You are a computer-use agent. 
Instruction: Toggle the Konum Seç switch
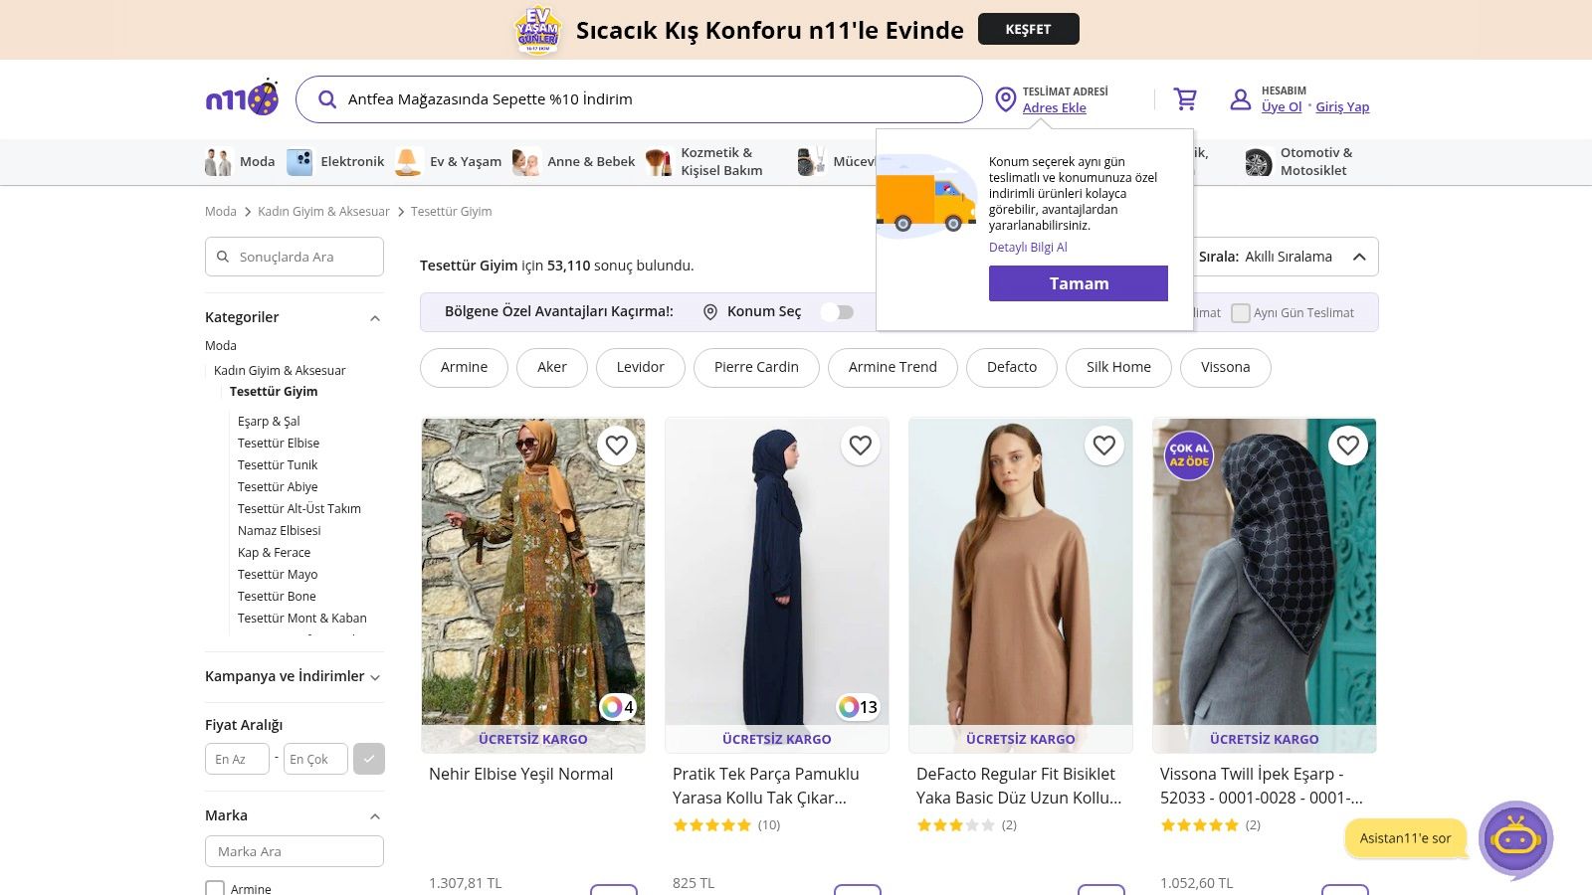(x=837, y=312)
